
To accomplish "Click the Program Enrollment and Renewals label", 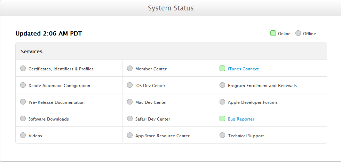I will pos(262,86).
